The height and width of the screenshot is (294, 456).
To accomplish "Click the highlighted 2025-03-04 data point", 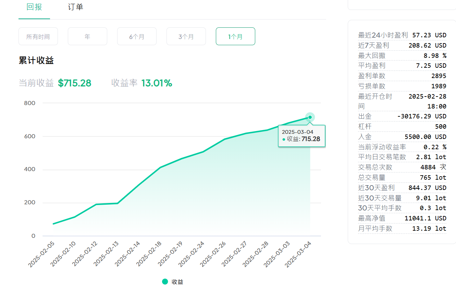I will tap(310, 117).
